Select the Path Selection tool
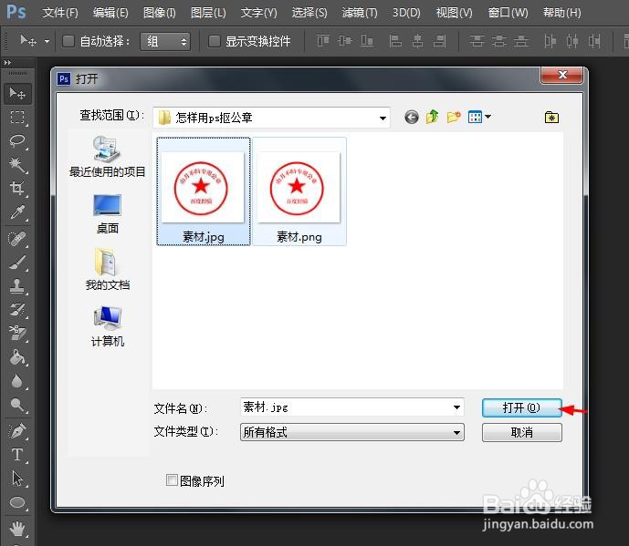Image resolution: width=629 pixels, height=546 pixels. (17, 479)
